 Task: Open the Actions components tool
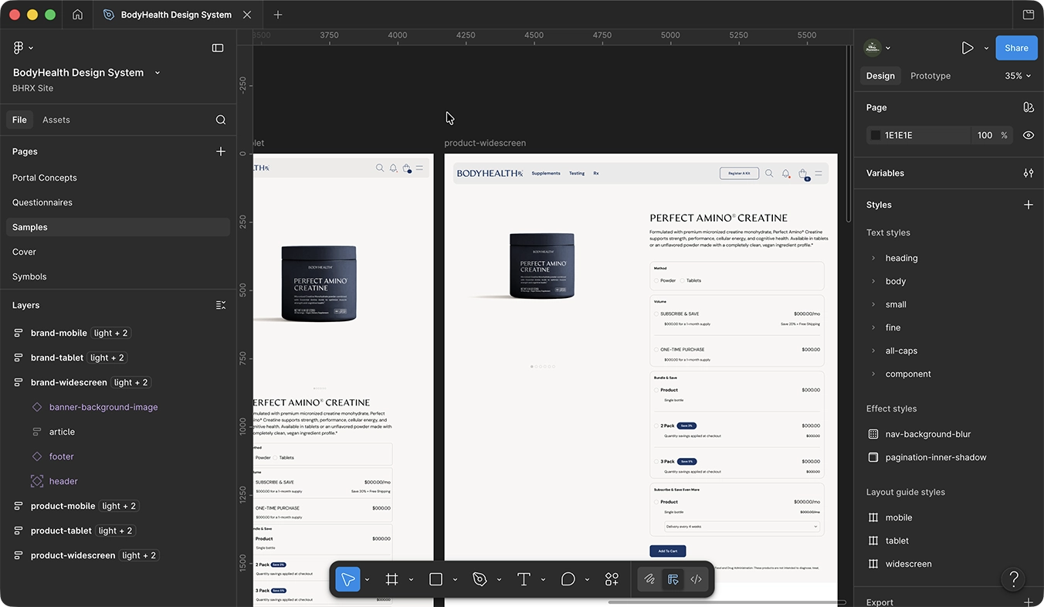tap(612, 579)
